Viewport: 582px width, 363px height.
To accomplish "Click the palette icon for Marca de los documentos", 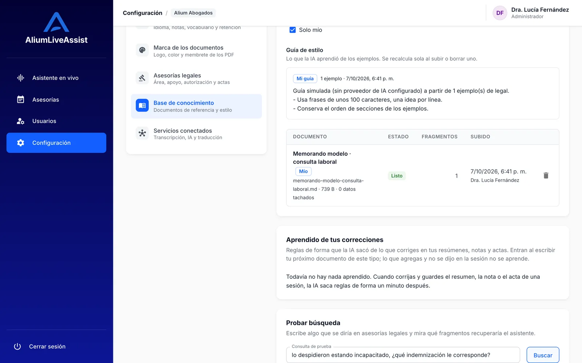I will pos(142,50).
